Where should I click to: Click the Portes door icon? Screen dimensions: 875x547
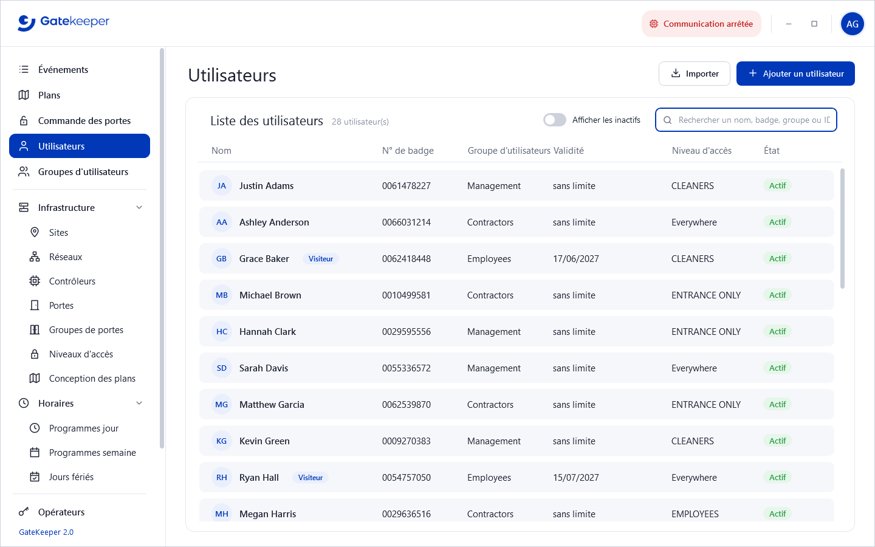coord(35,305)
